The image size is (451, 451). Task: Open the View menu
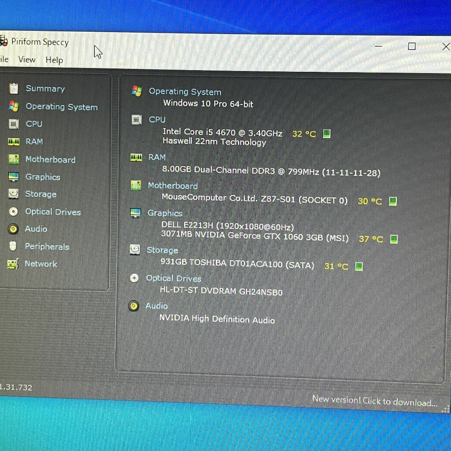(x=27, y=60)
